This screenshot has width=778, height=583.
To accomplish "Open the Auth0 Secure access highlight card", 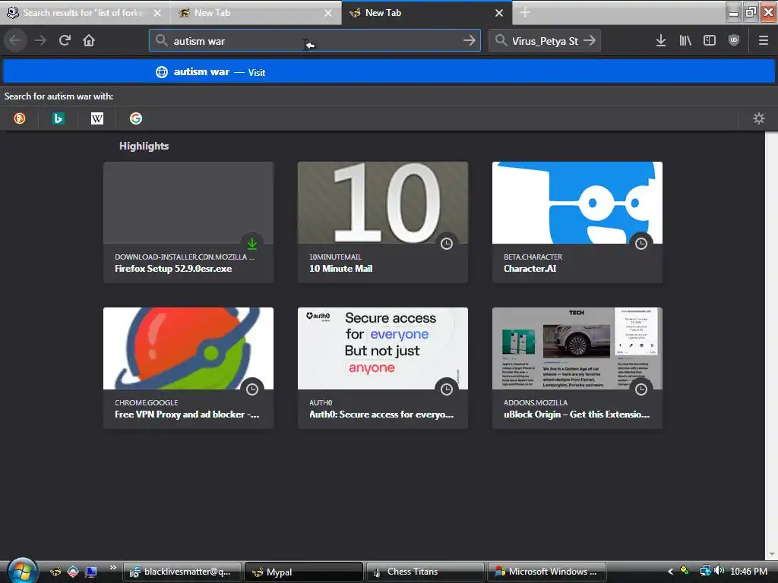I will click(383, 368).
